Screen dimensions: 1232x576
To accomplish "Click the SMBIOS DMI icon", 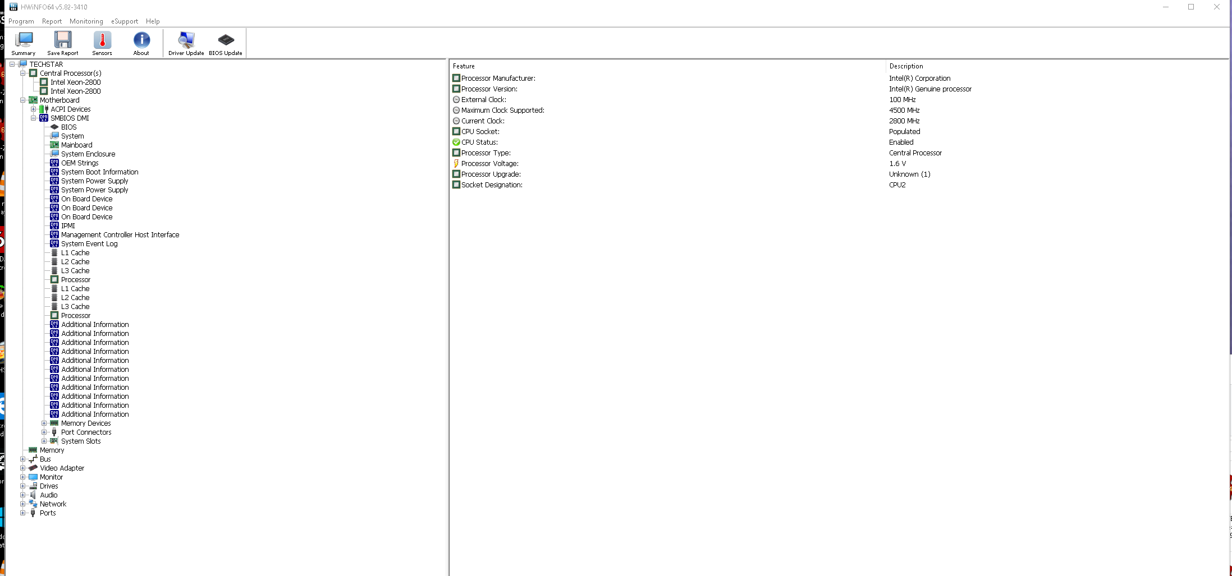I will [44, 118].
